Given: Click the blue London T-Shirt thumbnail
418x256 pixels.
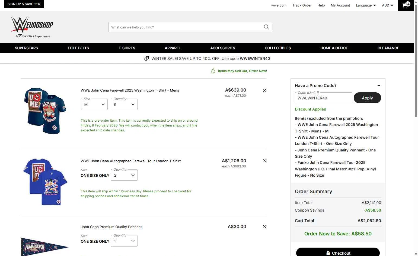Looking at the screenshot, I should tap(45, 182).
